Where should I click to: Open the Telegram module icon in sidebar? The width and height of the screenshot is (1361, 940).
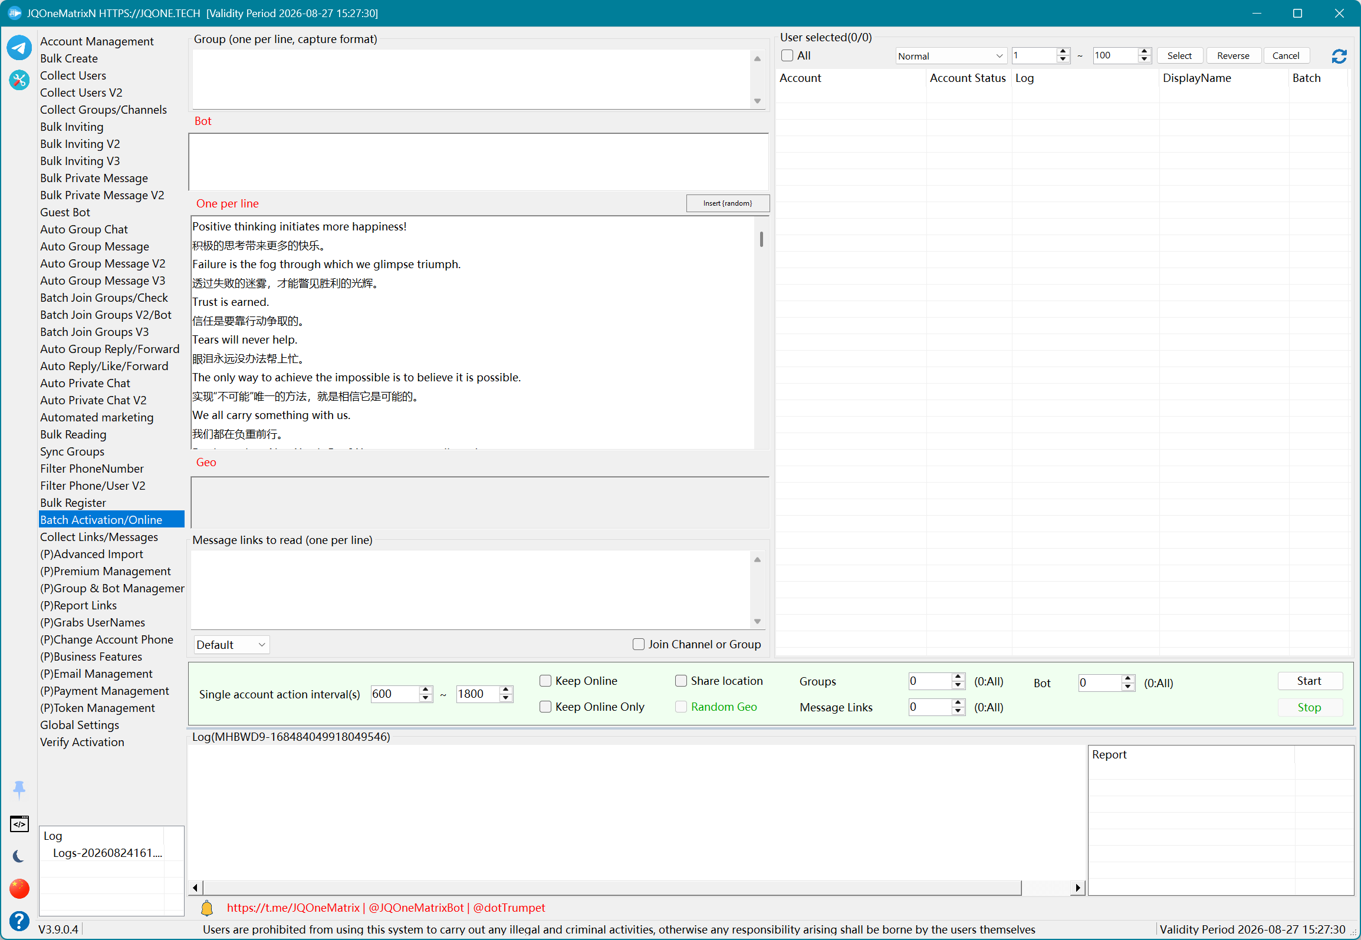click(19, 47)
